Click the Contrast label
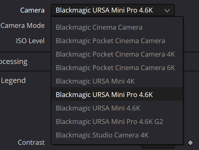 (31, 142)
